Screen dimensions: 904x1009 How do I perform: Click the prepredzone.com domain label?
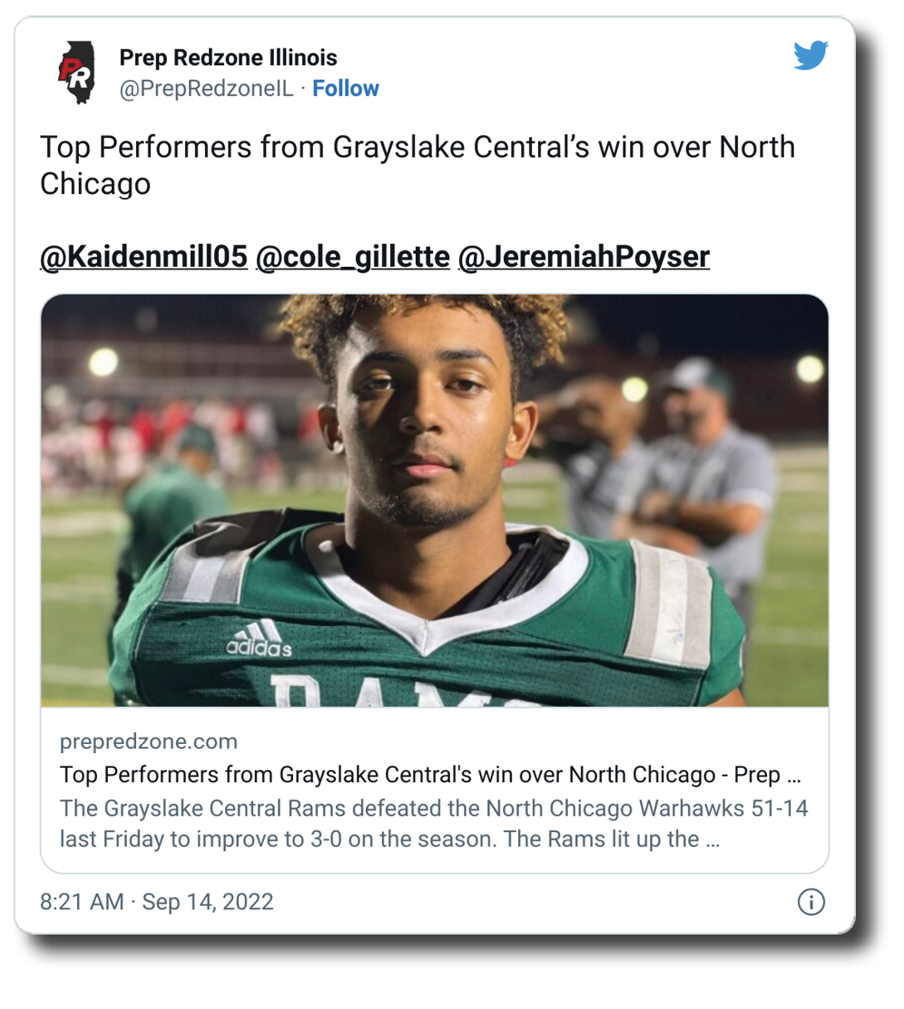149,741
